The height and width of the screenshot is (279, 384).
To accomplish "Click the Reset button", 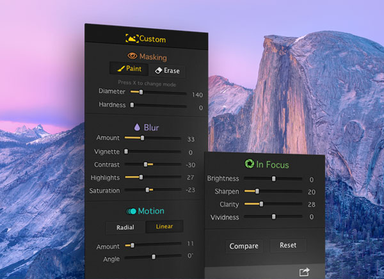I will point(288,245).
